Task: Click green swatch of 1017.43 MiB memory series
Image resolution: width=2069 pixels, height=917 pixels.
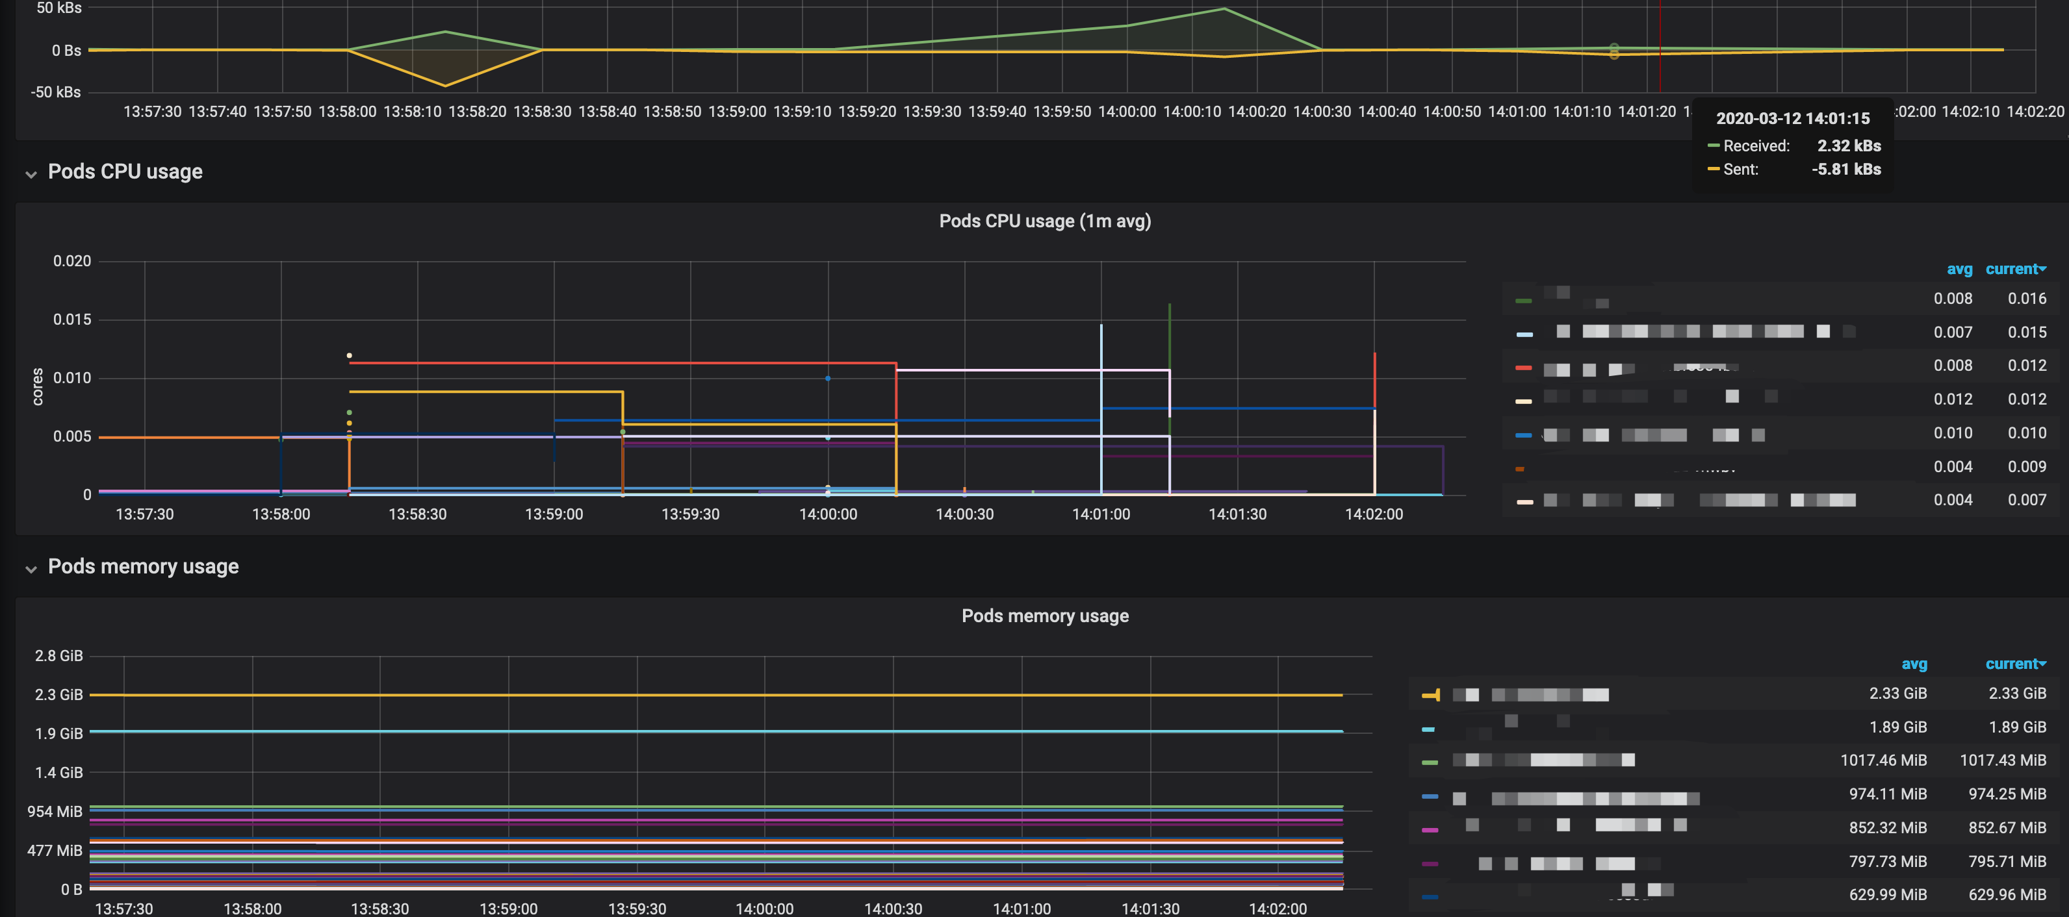Action: [1430, 762]
